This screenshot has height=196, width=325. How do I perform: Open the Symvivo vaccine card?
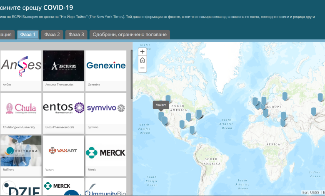point(106,113)
